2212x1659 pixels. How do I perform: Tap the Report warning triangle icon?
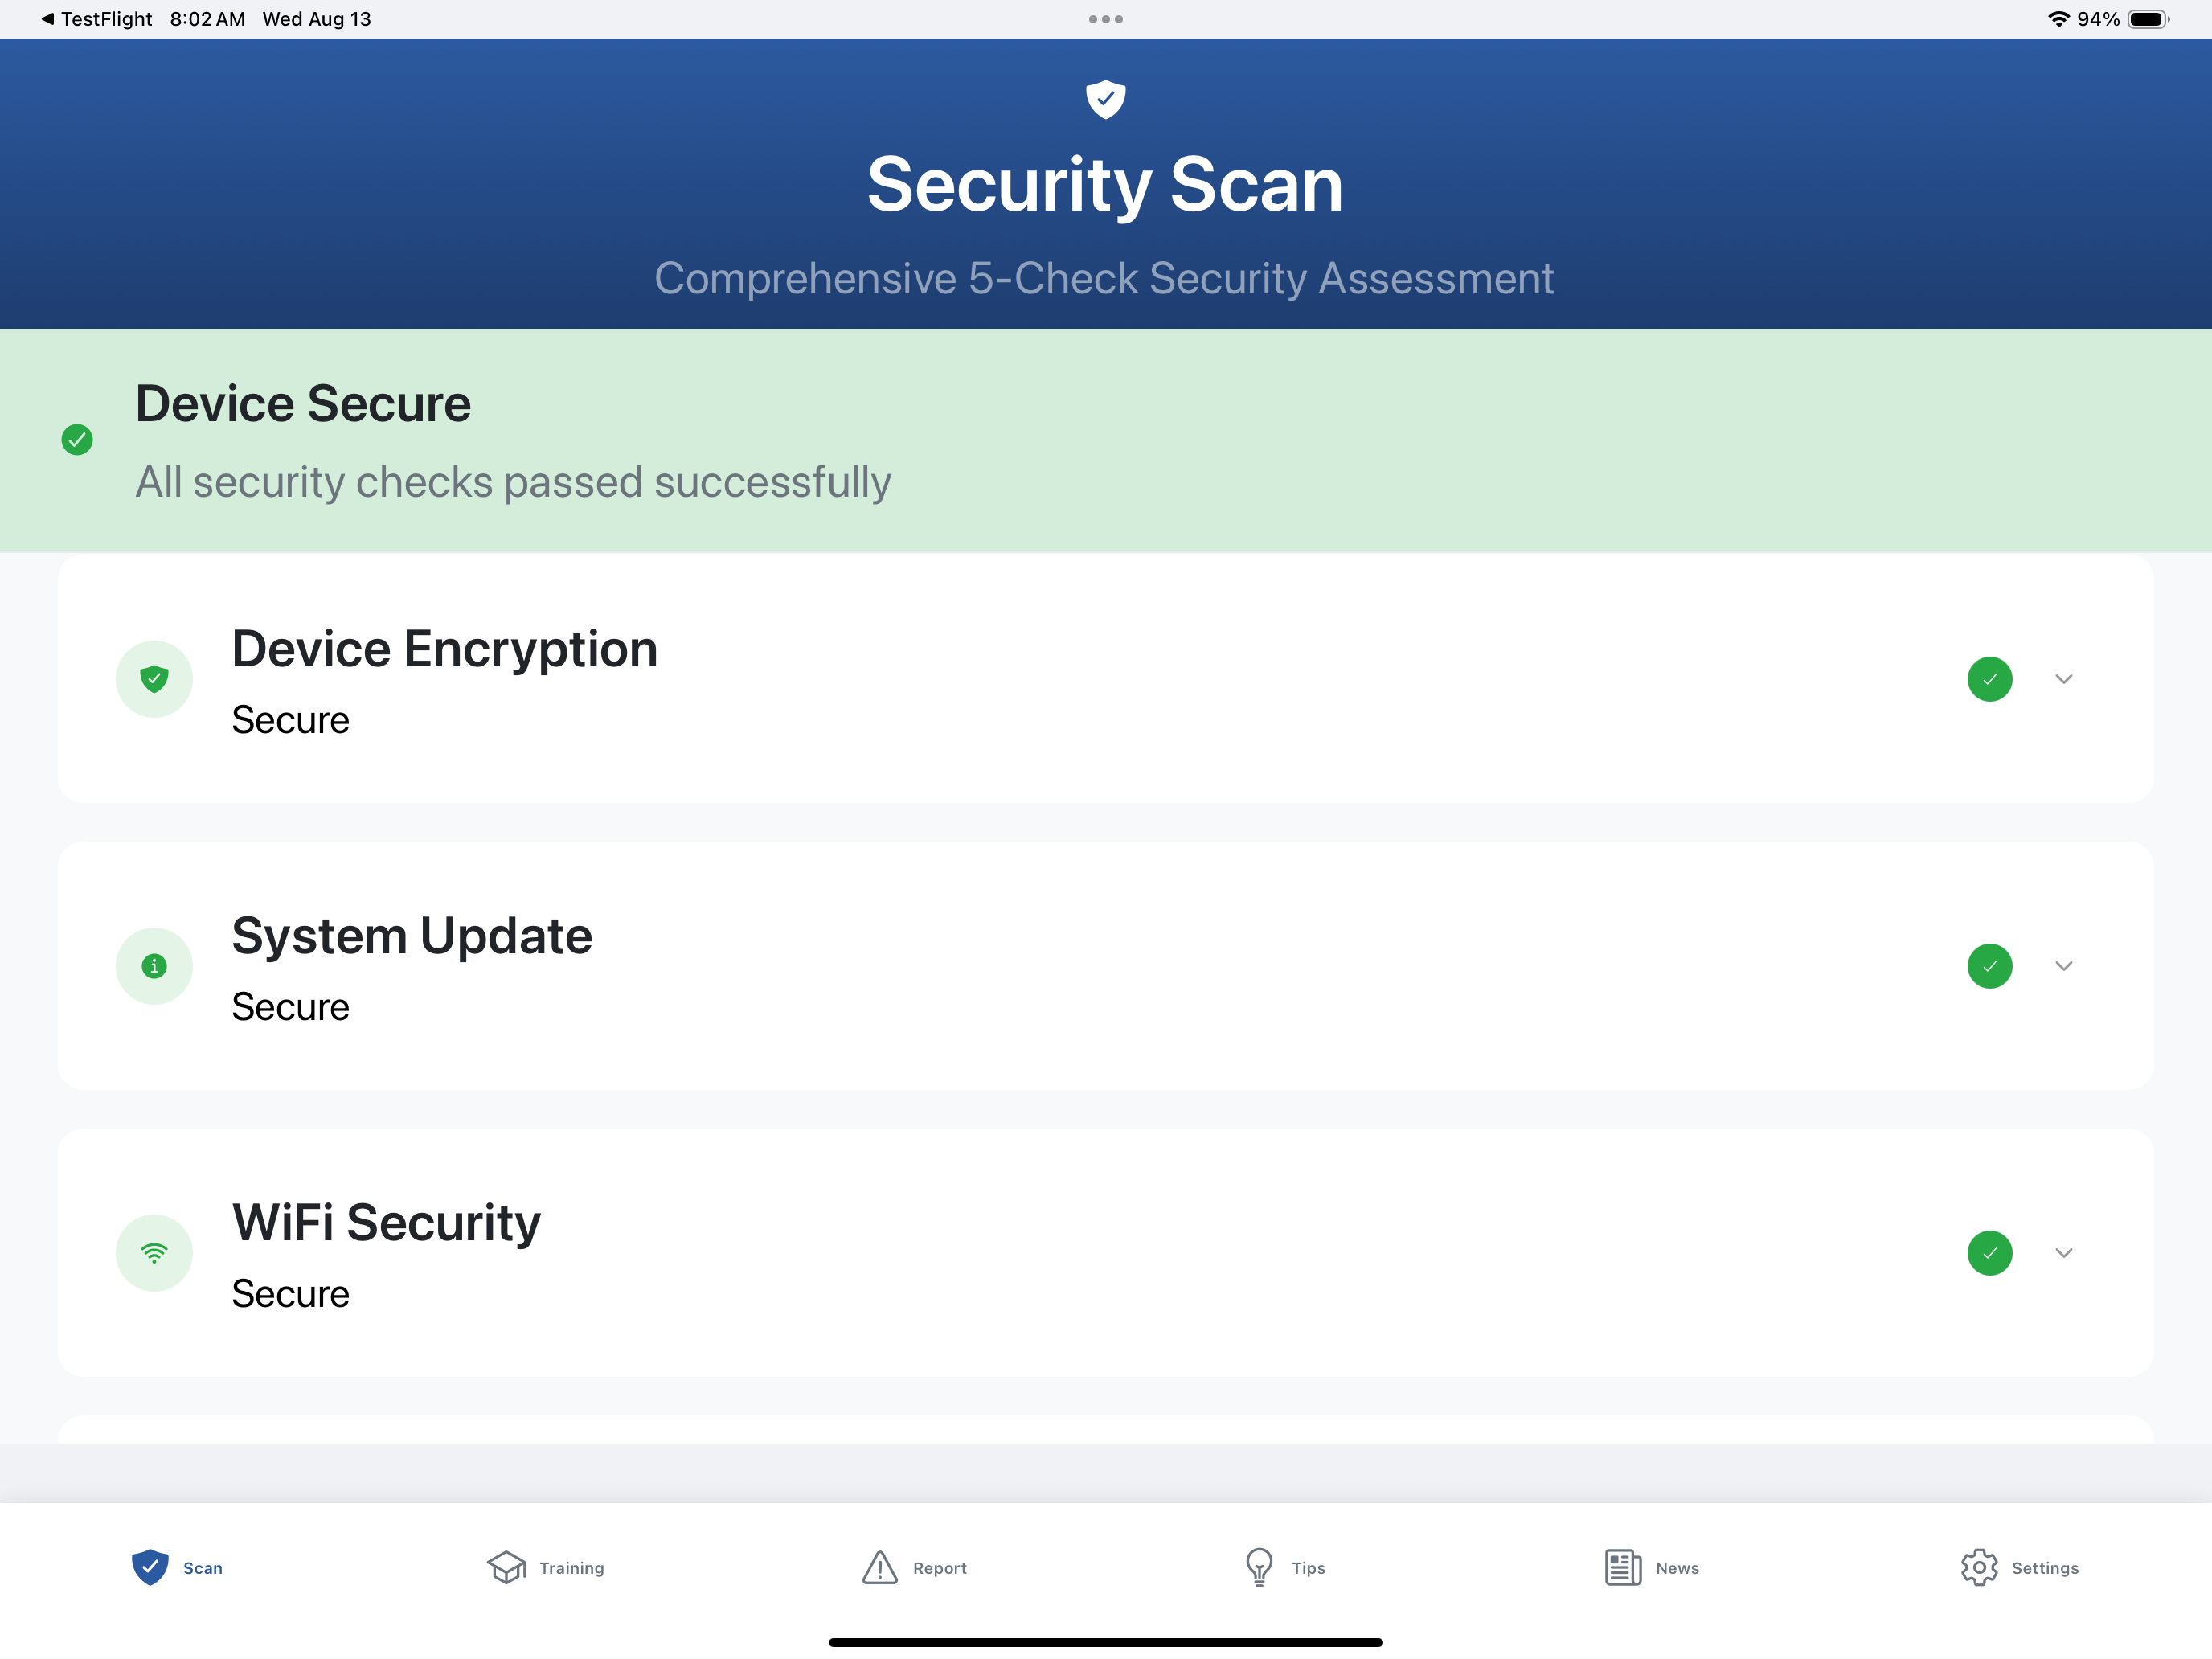coord(880,1567)
